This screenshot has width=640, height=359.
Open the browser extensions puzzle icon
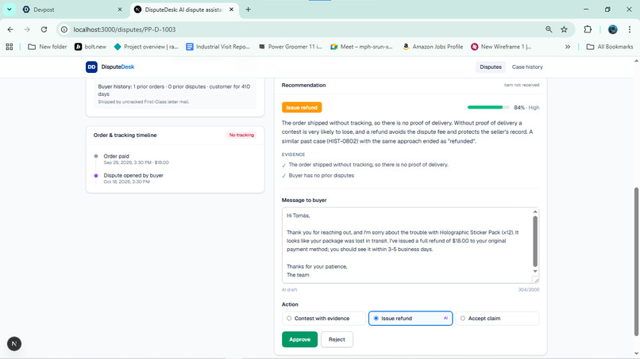click(x=588, y=29)
